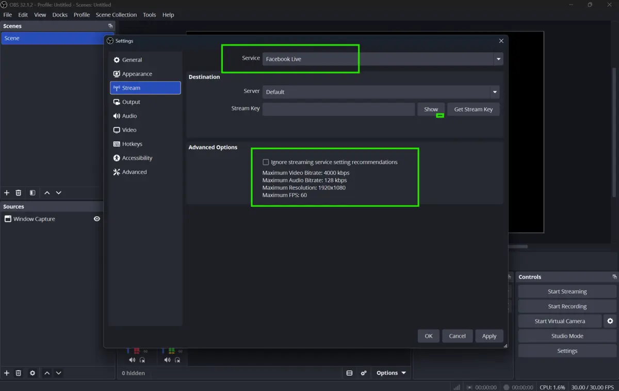Image resolution: width=619 pixels, height=391 pixels.
Task: Click Start Streaming in Controls
Action: pyautogui.click(x=567, y=291)
